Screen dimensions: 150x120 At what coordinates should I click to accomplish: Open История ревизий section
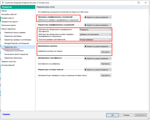(8, 65)
